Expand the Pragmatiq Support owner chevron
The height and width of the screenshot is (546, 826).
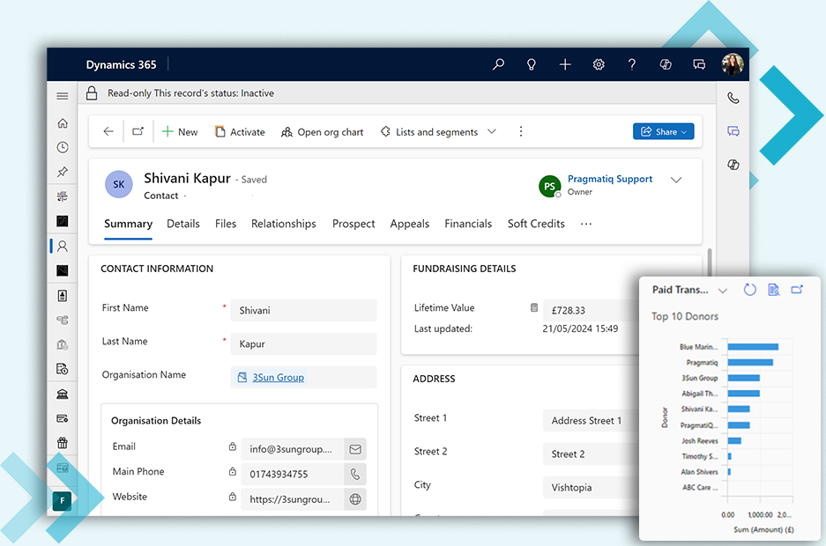[x=676, y=181]
